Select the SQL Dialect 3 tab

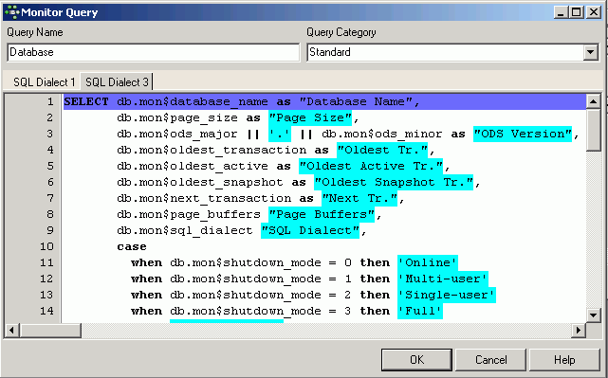[117, 82]
